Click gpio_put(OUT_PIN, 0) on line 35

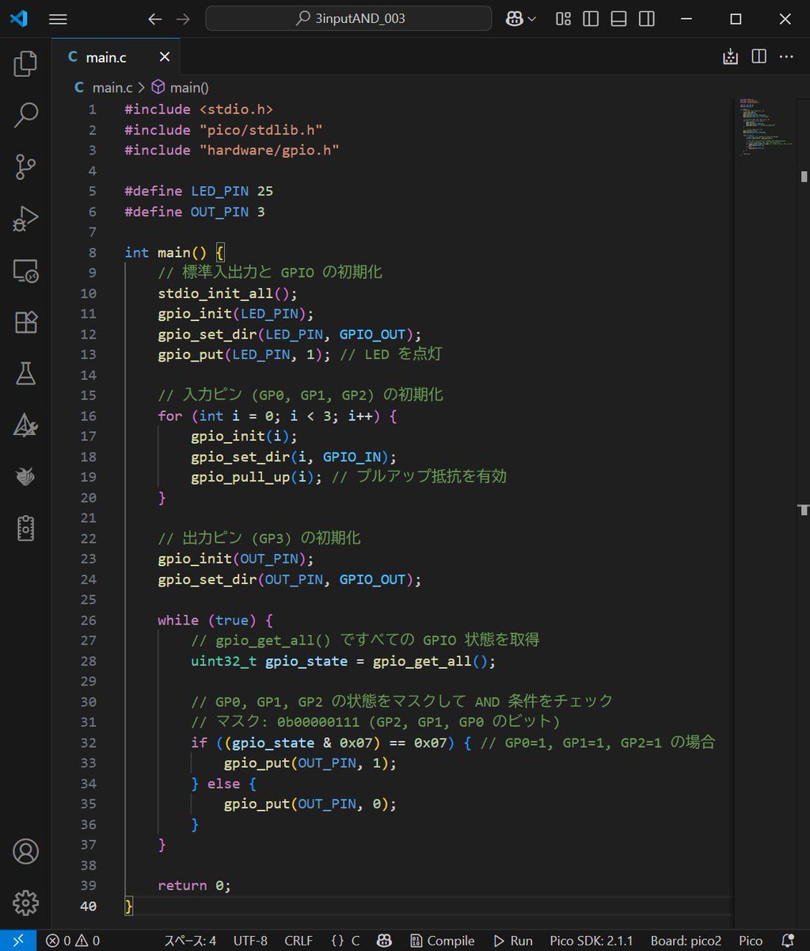(306, 804)
